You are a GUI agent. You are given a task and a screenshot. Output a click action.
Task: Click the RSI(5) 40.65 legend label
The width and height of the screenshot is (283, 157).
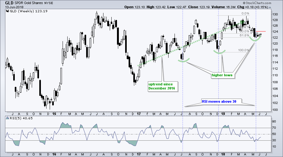pos(21,118)
